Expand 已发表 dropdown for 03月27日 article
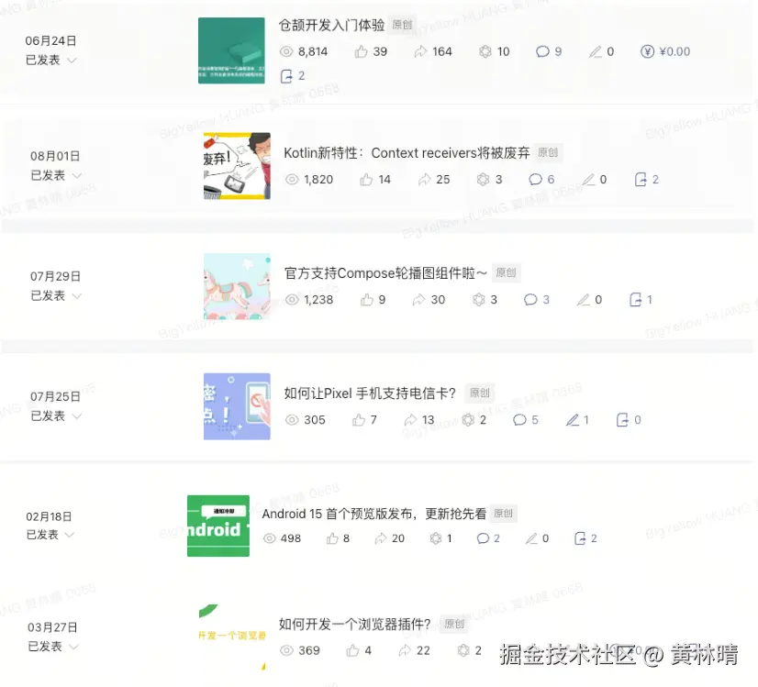 [x=74, y=647]
